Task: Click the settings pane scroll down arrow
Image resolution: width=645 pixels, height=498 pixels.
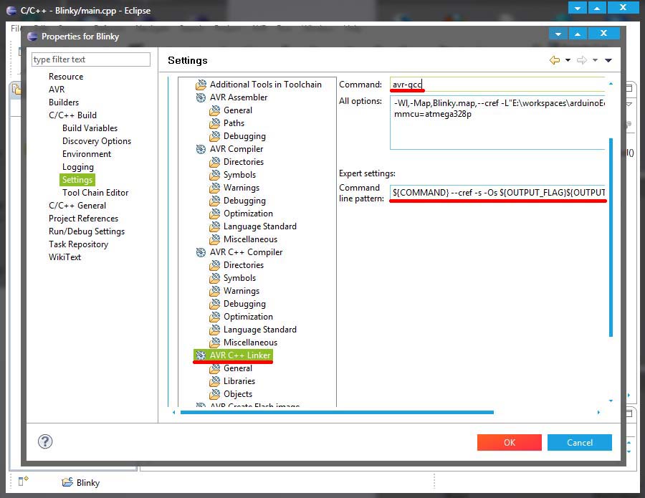Action: point(611,401)
